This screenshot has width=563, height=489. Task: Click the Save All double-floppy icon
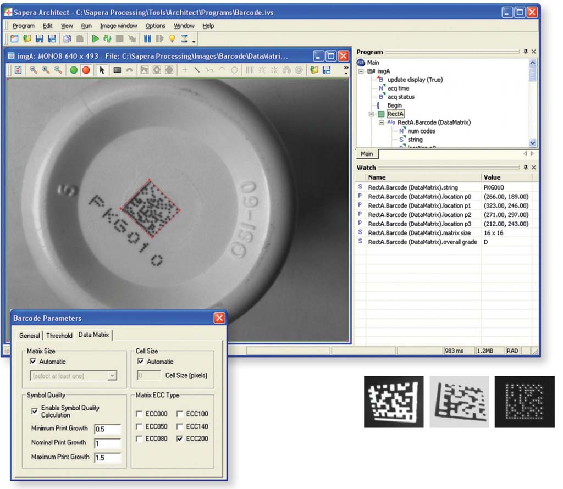point(52,38)
